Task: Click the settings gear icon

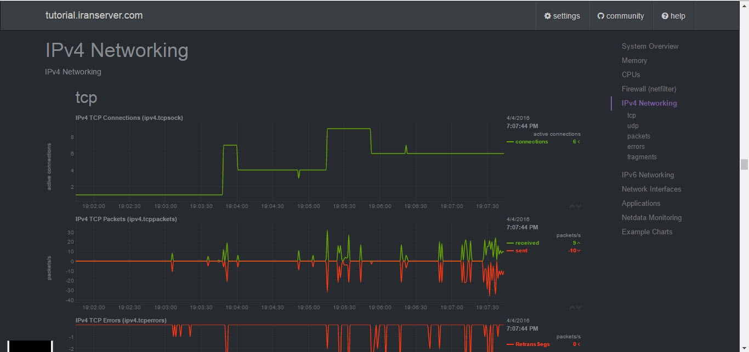Action: (547, 16)
